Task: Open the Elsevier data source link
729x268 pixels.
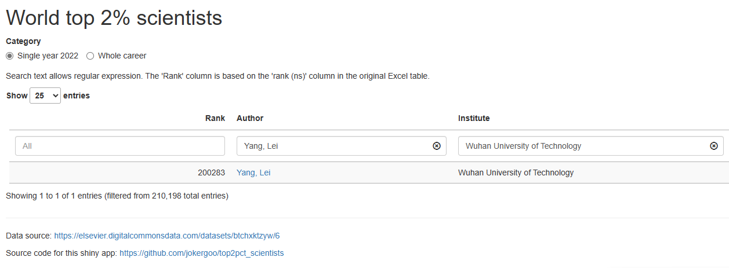Action: [167, 236]
